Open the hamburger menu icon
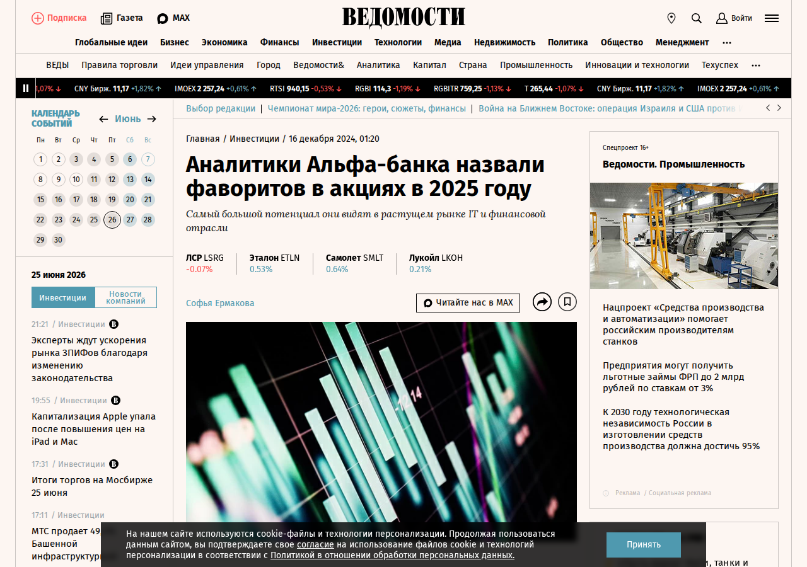 772,18
